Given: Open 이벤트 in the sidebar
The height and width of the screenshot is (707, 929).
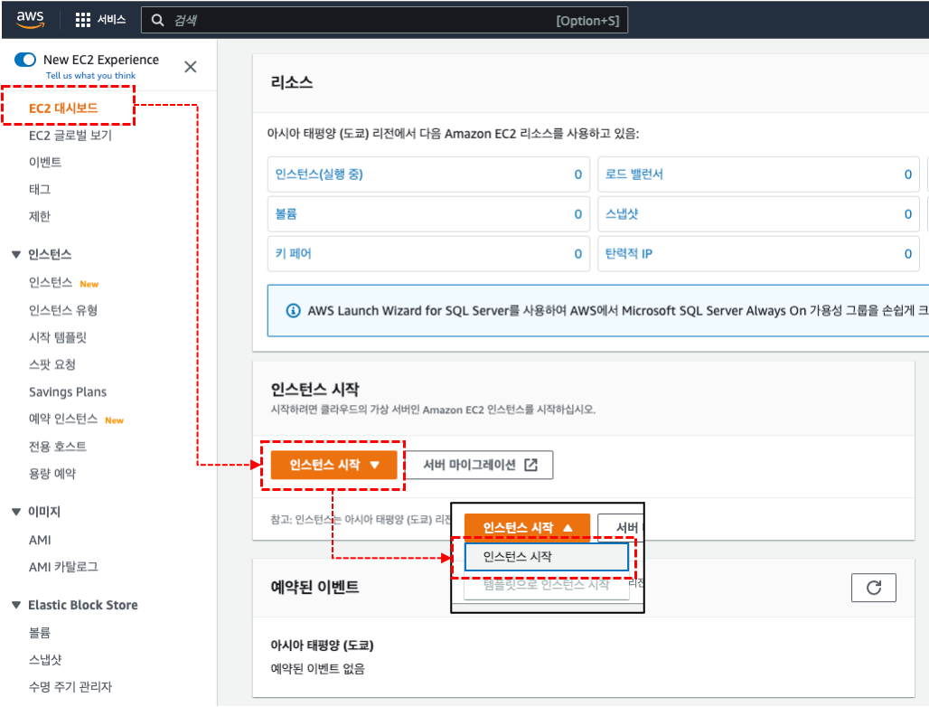Looking at the screenshot, I should click(x=45, y=163).
